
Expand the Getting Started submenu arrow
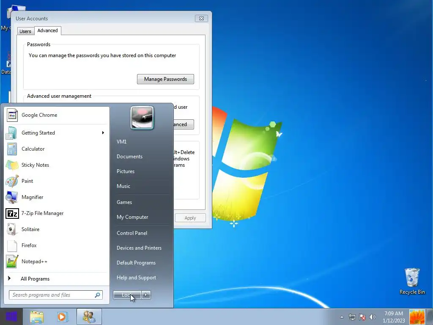[x=103, y=133]
